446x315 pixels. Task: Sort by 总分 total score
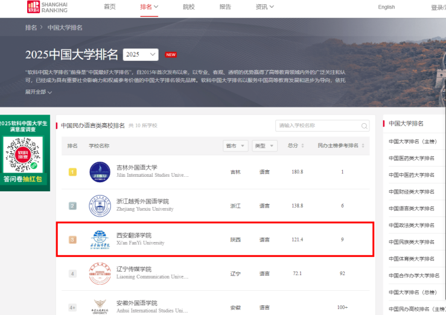(x=296, y=145)
